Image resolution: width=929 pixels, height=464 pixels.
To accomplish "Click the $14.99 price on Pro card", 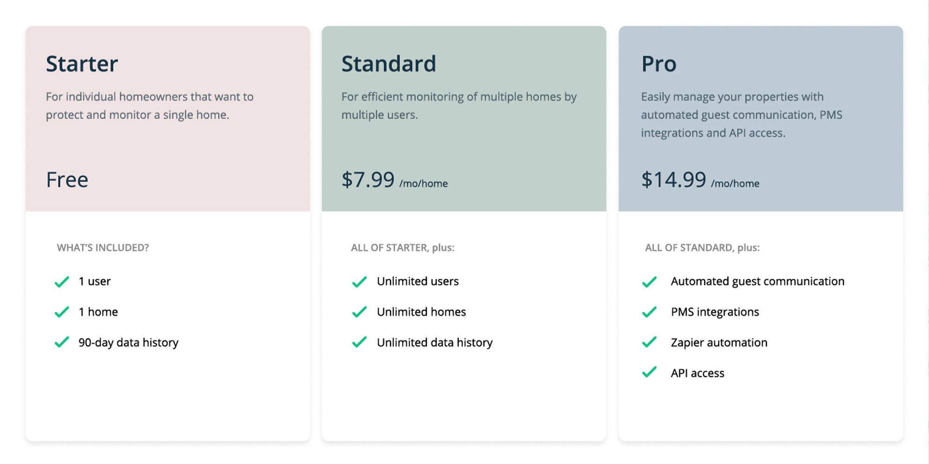I will [674, 180].
